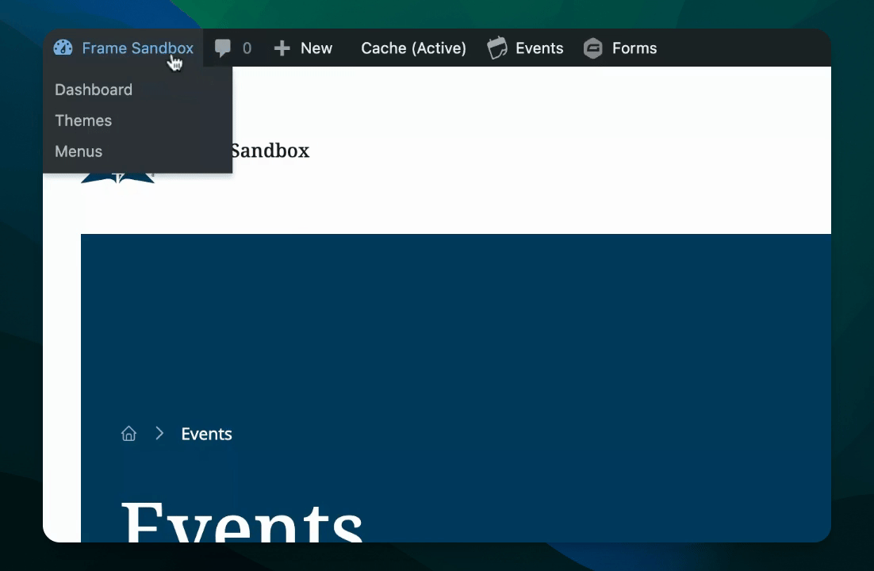
Task: Click the comments speech bubble icon
Action: coord(222,48)
